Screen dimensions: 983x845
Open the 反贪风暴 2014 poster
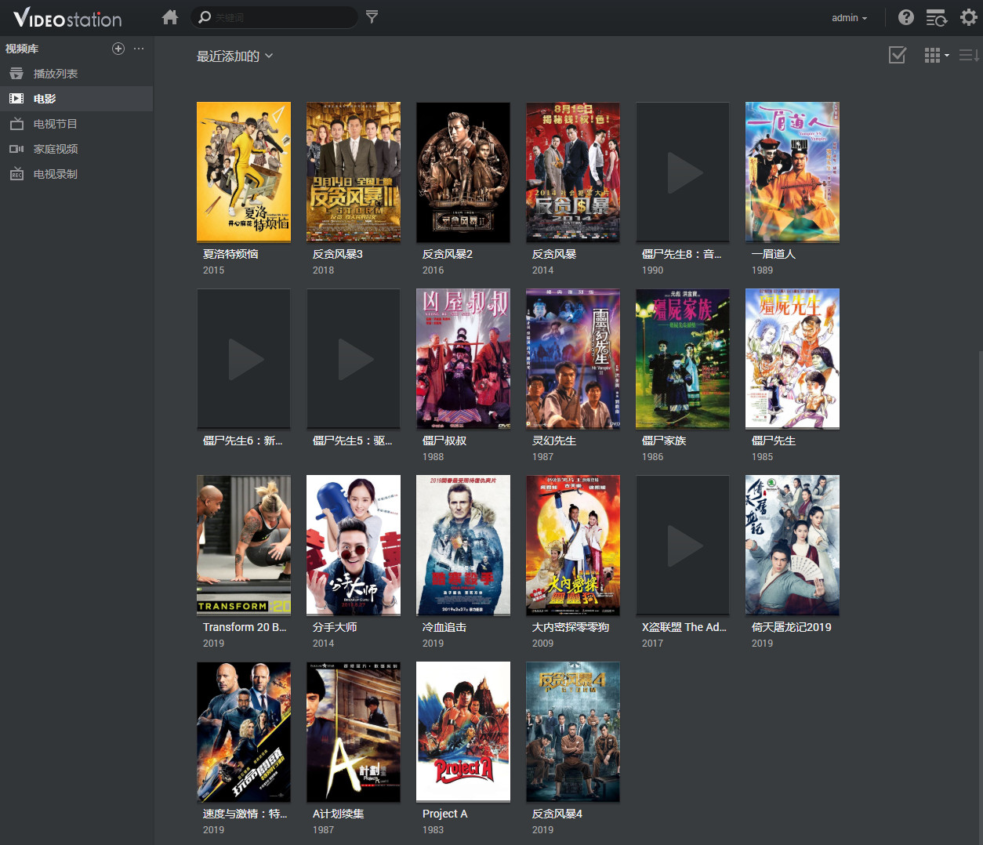tap(573, 172)
